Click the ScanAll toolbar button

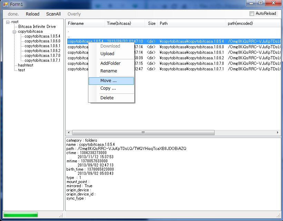pyautogui.click(x=53, y=14)
